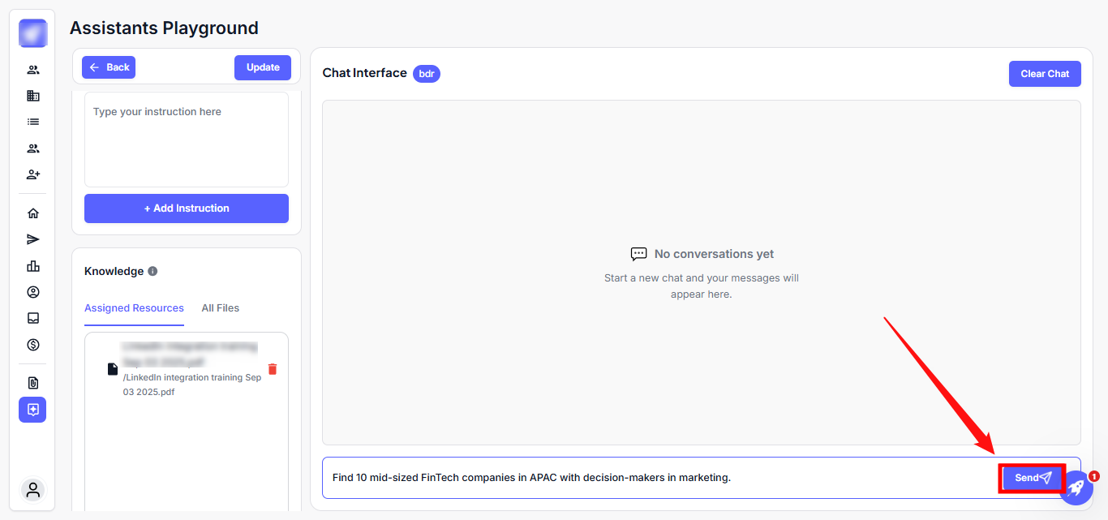1108x520 pixels.
Task: Click the Add Instruction button
Action: pyautogui.click(x=187, y=208)
